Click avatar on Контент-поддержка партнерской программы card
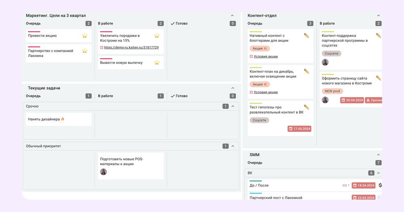This screenshot has width=404, height=212. (x=325, y=62)
